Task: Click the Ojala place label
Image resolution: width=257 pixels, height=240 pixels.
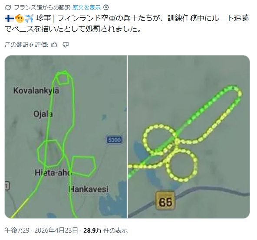Action: pos(43,114)
